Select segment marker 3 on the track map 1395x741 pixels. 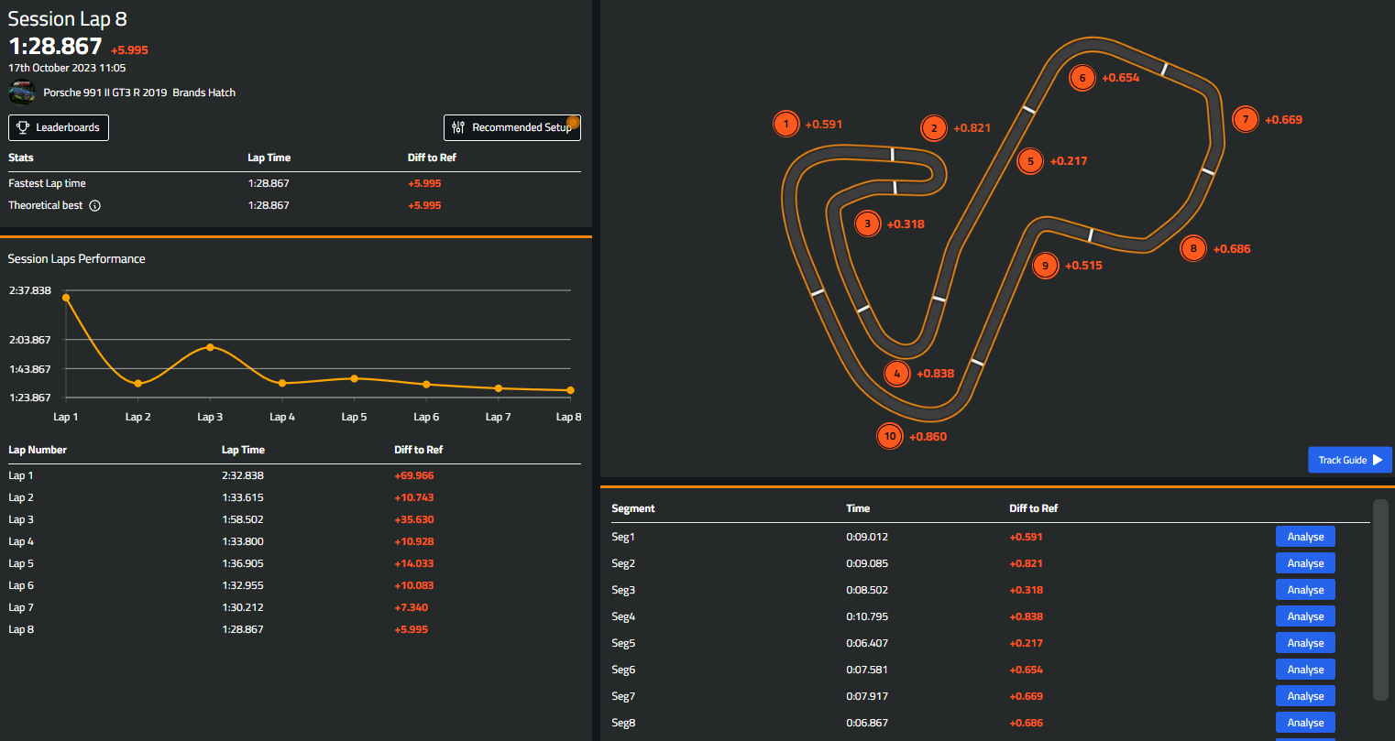coord(867,223)
